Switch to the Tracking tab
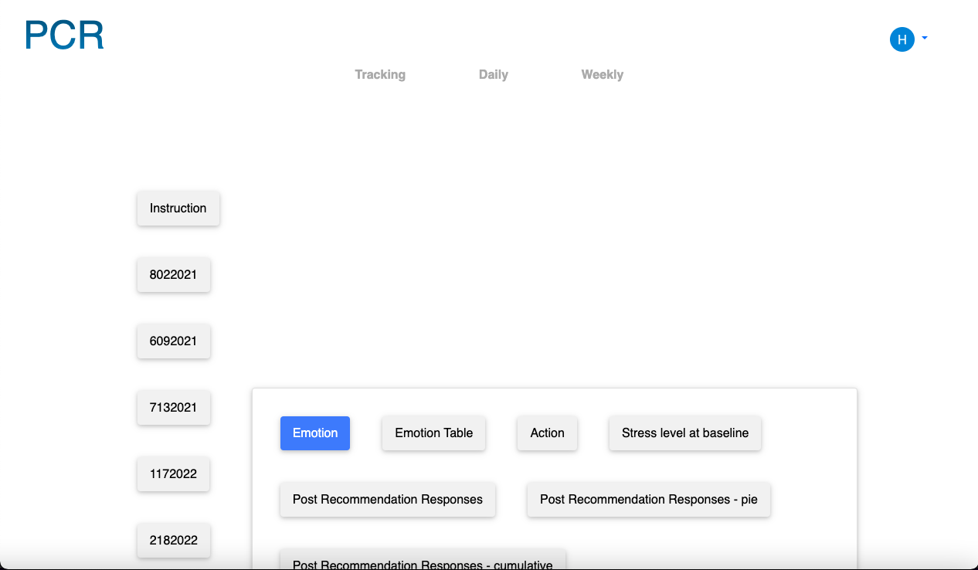This screenshot has height=570, width=978. pyautogui.click(x=380, y=74)
